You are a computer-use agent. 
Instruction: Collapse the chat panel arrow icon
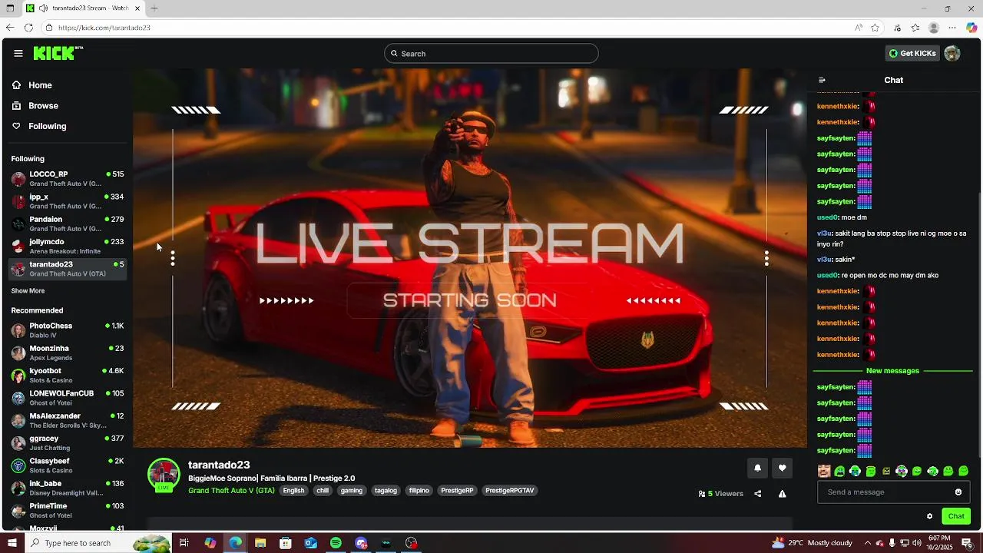tap(822, 80)
